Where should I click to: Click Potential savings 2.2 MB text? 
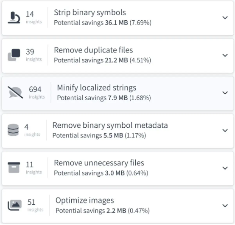[103, 211]
